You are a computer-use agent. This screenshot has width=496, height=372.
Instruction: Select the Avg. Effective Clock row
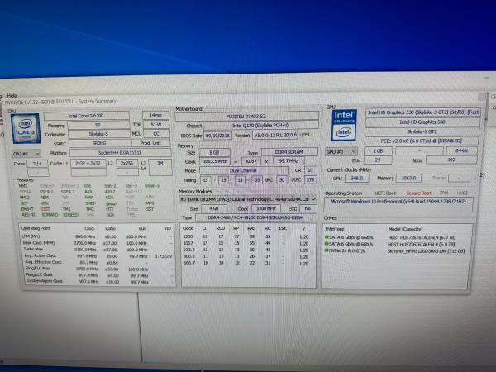coord(97,262)
